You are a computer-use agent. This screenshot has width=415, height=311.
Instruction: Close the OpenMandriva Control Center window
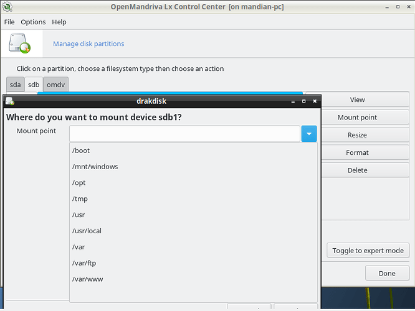point(409,7)
